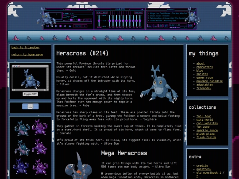Open the 'plush plaza' link

(205, 134)
